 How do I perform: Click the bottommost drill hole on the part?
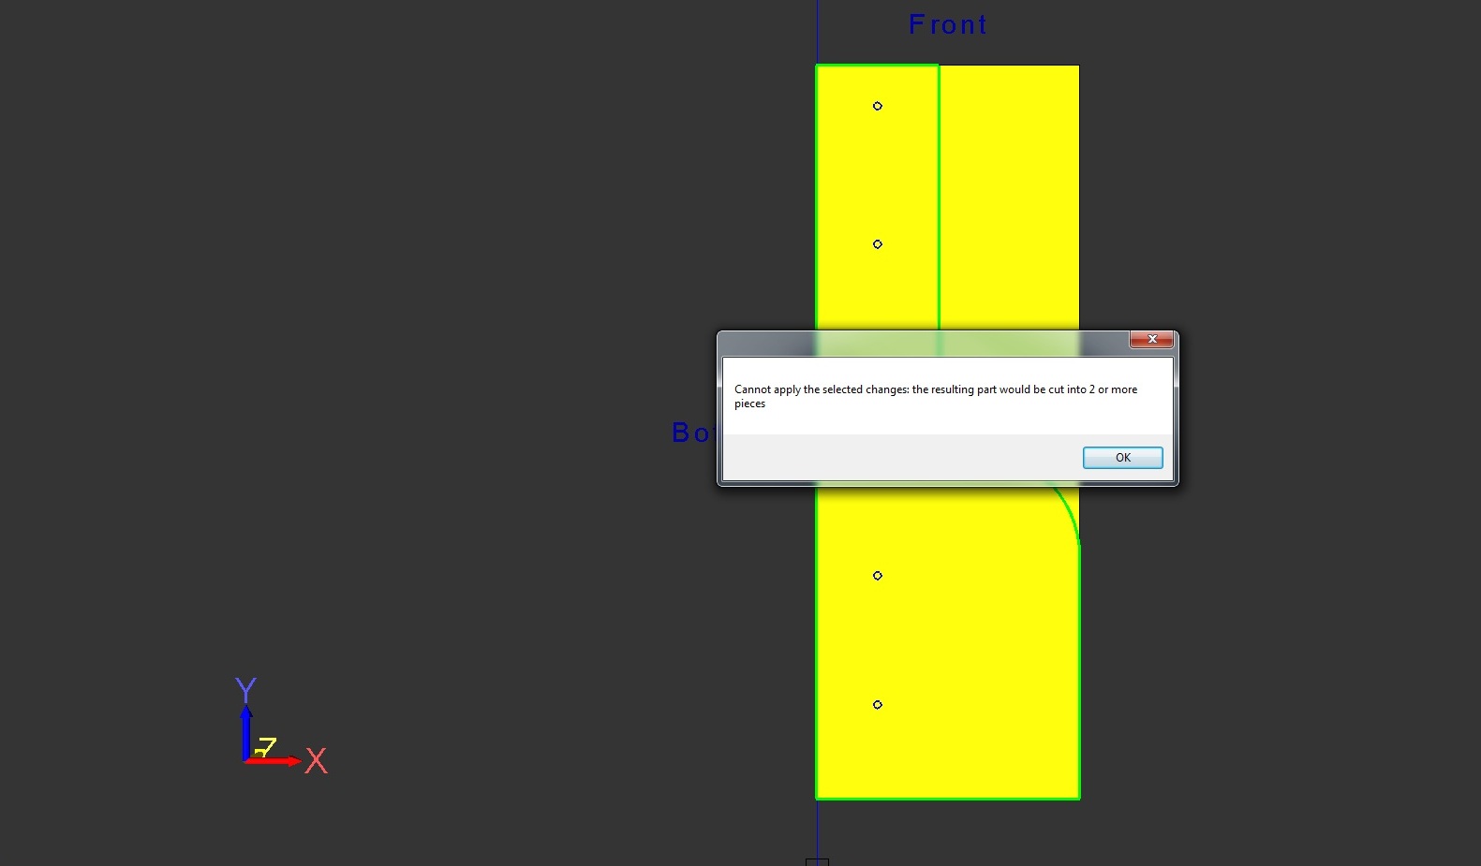click(x=878, y=705)
